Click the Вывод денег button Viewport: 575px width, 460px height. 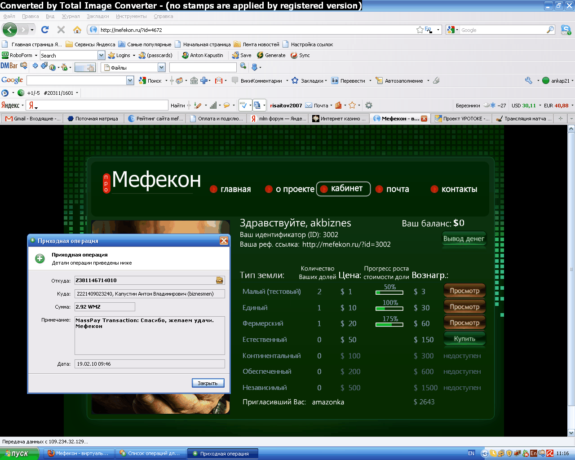pyautogui.click(x=464, y=239)
